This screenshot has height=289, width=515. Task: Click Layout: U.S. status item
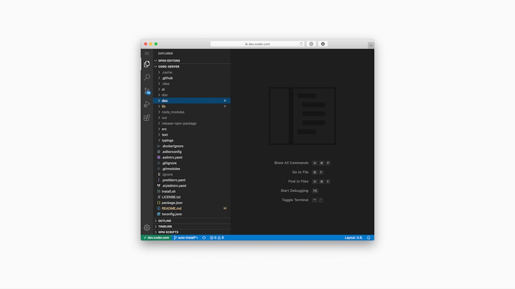pyautogui.click(x=353, y=238)
